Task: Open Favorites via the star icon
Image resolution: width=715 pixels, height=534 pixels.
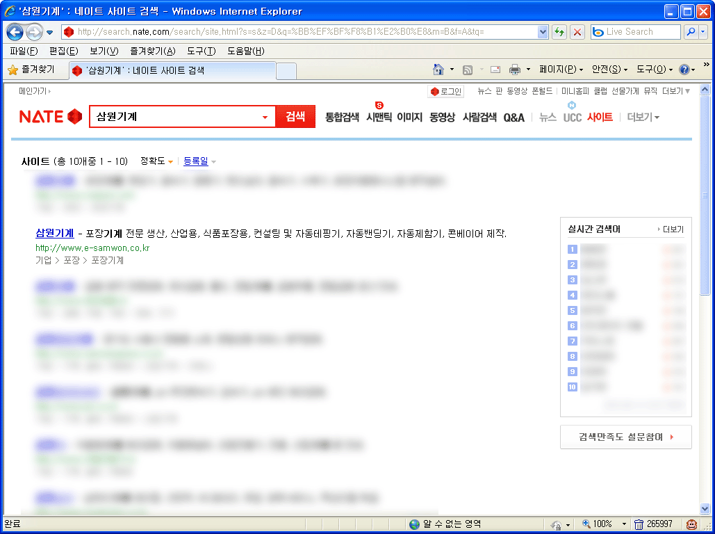Action: (x=13, y=70)
